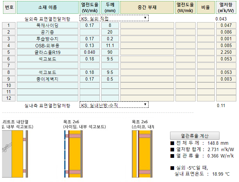239x182 pixels.
Task: Click the conductivity field of 종이계벽지
Action: tap(90, 79)
